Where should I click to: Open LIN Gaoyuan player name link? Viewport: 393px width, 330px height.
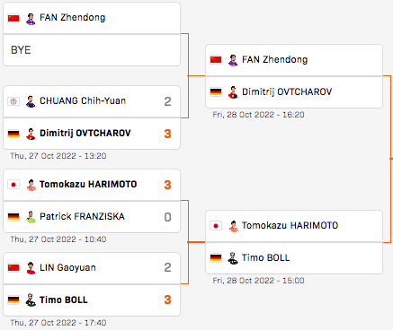tap(67, 267)
